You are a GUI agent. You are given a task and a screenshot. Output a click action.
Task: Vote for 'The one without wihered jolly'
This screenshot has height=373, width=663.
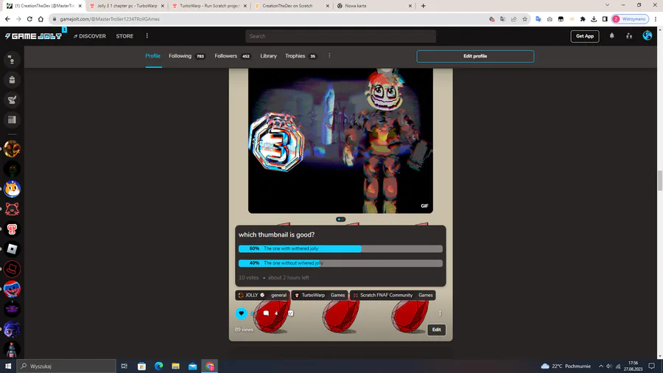340,263
